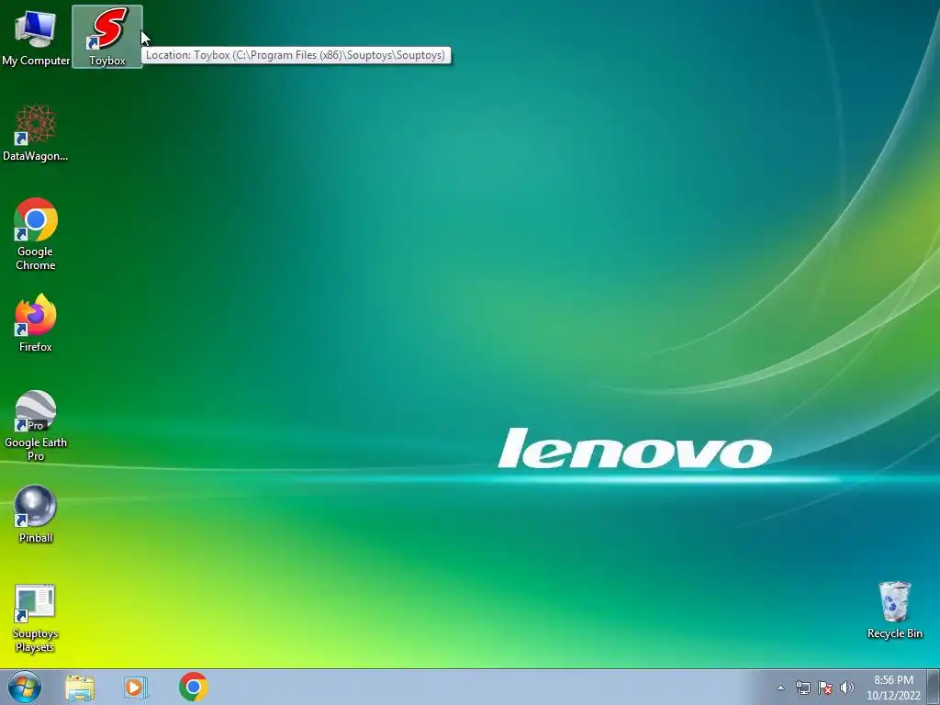Image resolution: width=940 pixels, height=705 pixels.
Task: Click the Show Desktop taskbar strip
Action: pyautogui.click(x=934, y=687)
